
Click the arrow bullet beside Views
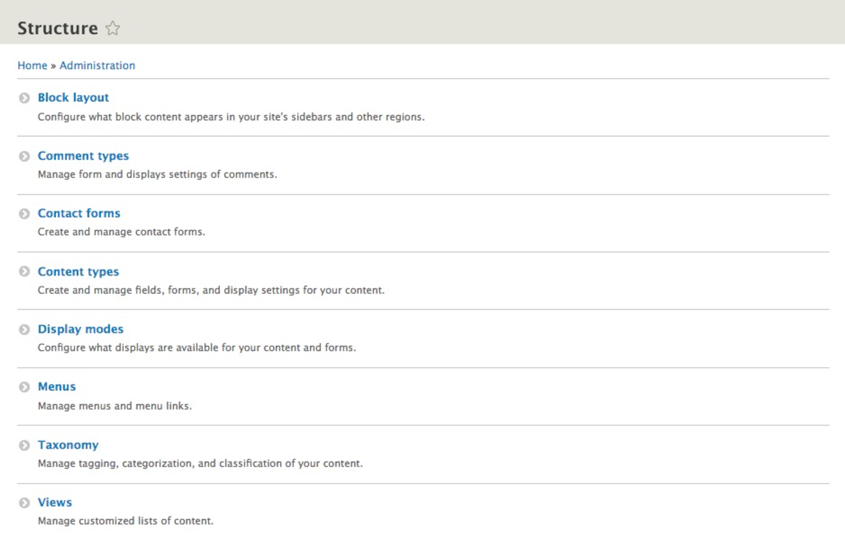24,503
